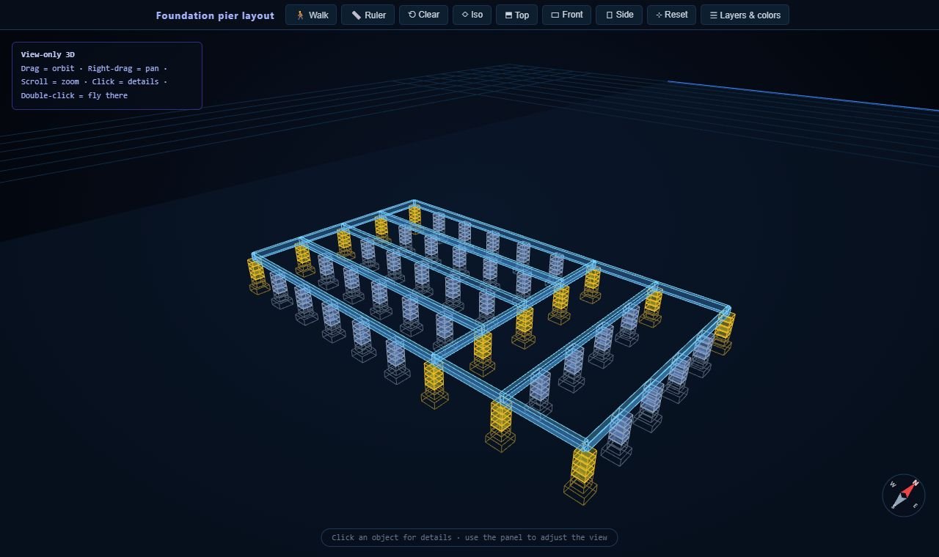Click the "View-only 3D" heading text

[x=48, y=55]
